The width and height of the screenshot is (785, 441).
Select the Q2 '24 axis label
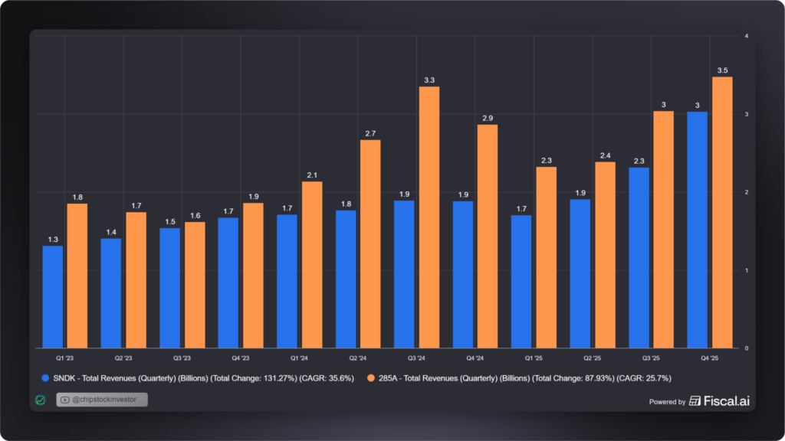(x=357, y=357)
